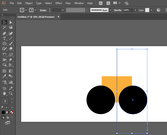
Task: Switch paint mode to solid Color
Action: 3,112
